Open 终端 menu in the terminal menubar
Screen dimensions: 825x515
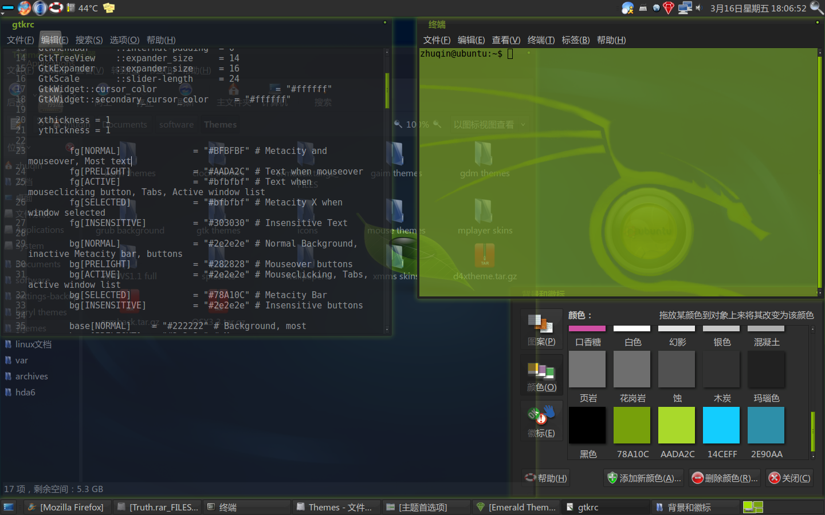541,40
